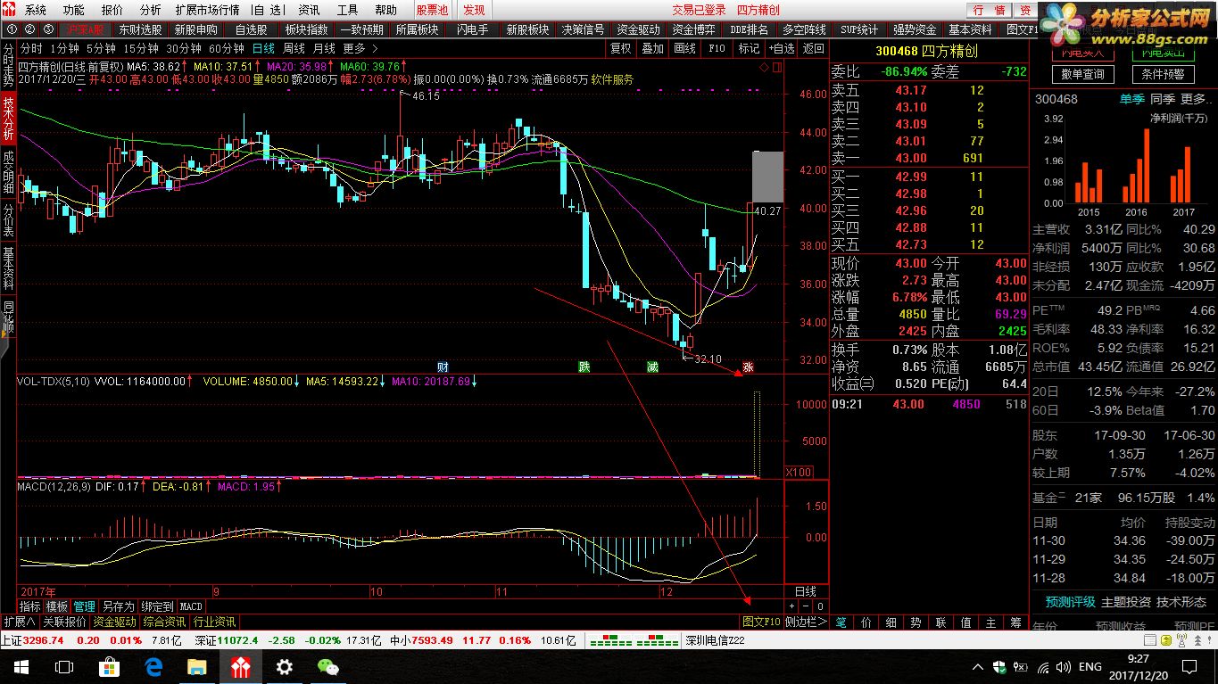This screenshot has height=684, width=1218.
Task: Open the 报价 menu
Action: coord(112,11)
